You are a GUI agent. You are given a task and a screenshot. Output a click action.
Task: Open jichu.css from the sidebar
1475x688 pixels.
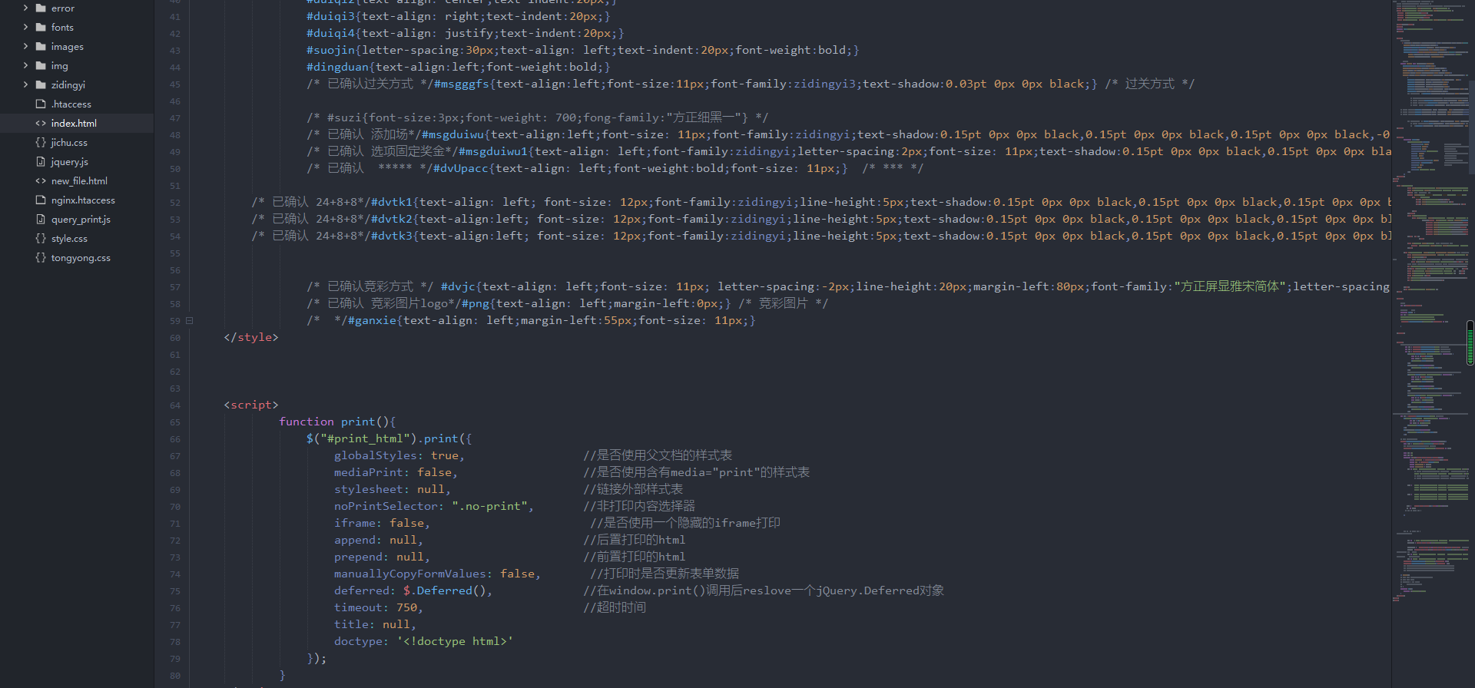(x=69, y=142)
